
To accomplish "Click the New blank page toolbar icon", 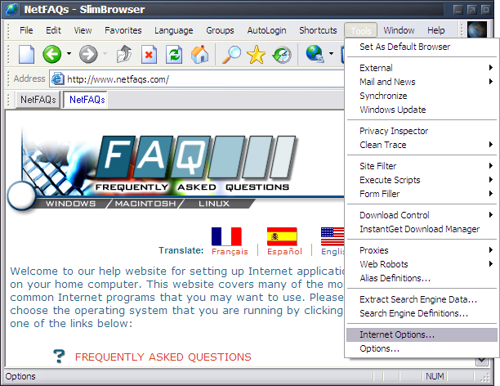I will (26, 54).
